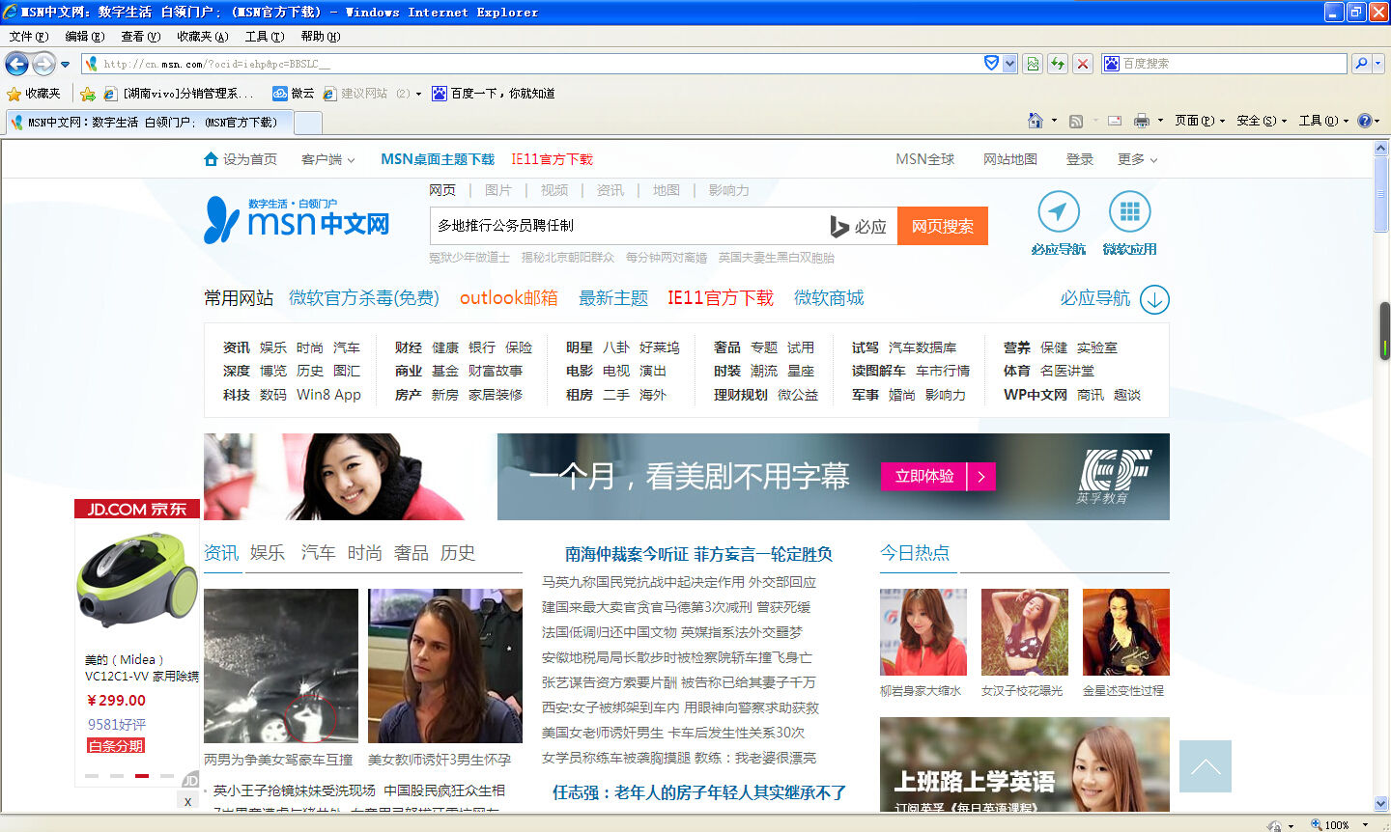The image size is (1391, 832).
Task: Open the 文件(F) menu
Action: (28, 37)
